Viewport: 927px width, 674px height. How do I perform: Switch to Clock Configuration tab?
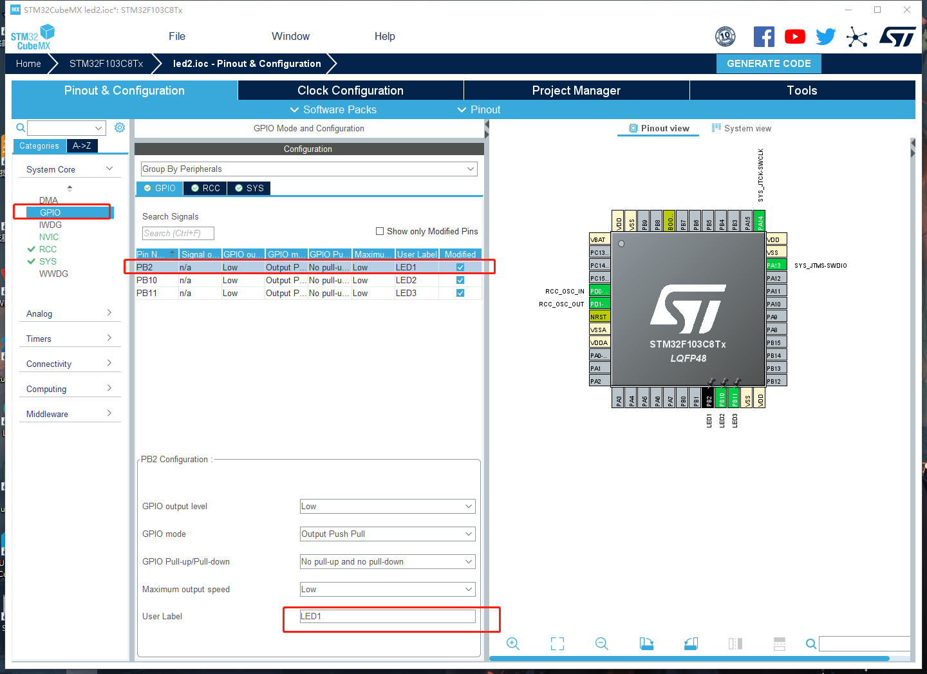point(351,90)
